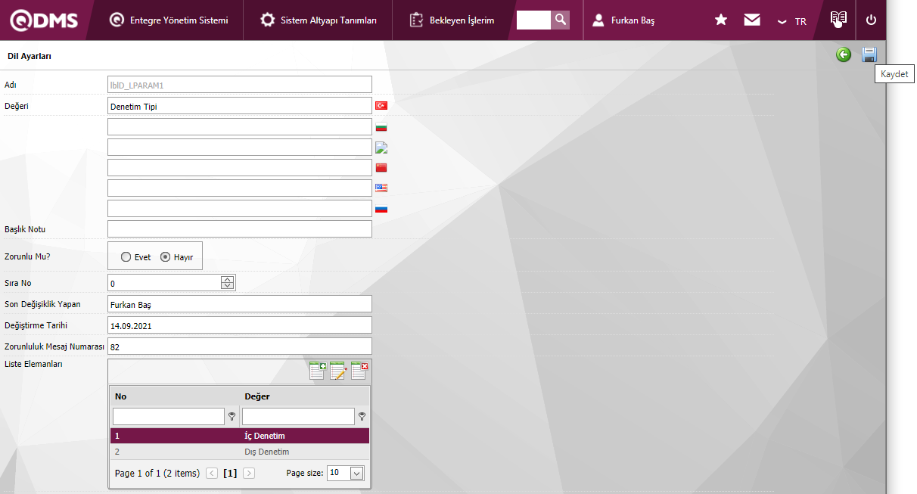917x494 pixels.
Task: Click the No filter input box
Action: pyautogui.click(x=169, y=416)
